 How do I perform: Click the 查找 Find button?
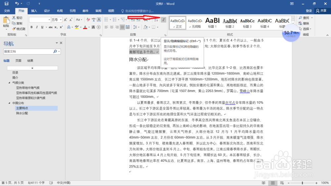click(304, 18)
